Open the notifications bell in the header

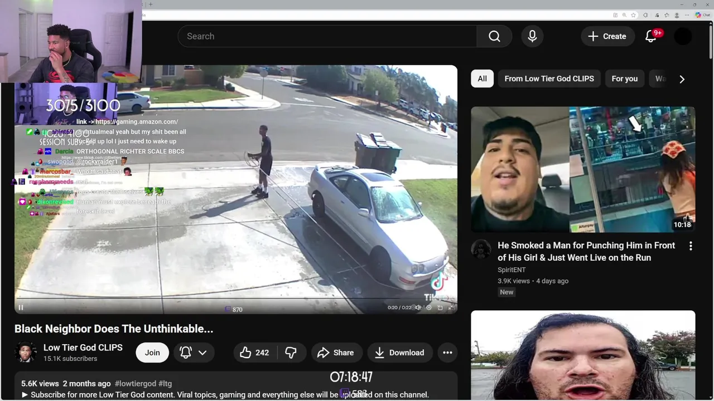[x=650, y=36]
